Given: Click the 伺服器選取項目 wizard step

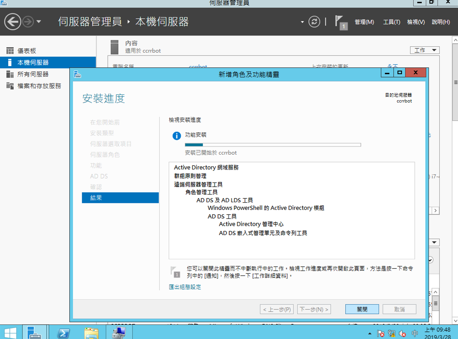Looking at the screenshot, I should (111, 144).
